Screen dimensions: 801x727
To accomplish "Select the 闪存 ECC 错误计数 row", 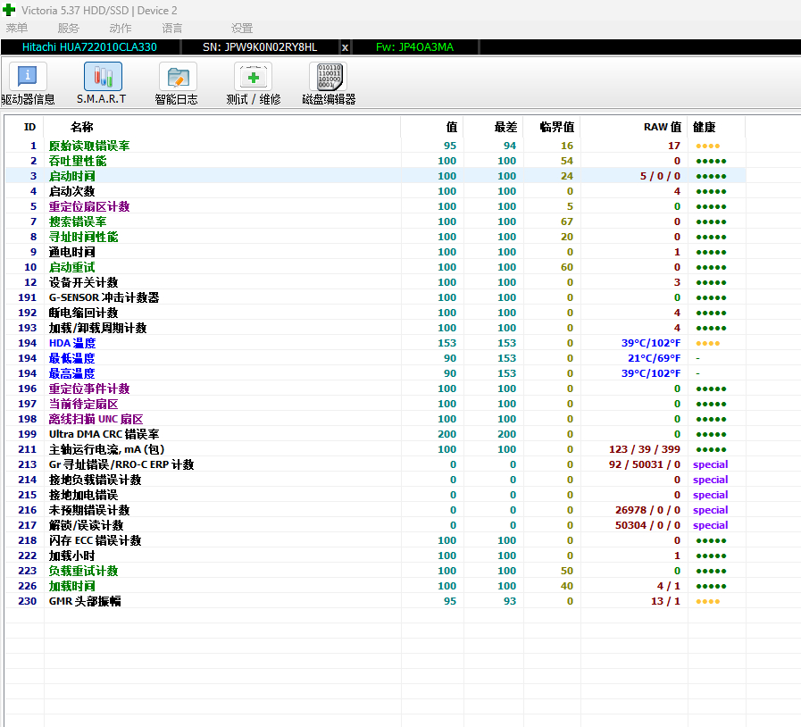I will pyautogui.click(x=375, y=540).
